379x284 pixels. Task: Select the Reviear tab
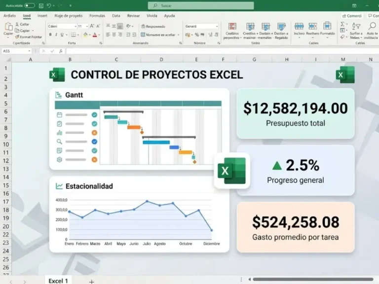coord(133,16)
